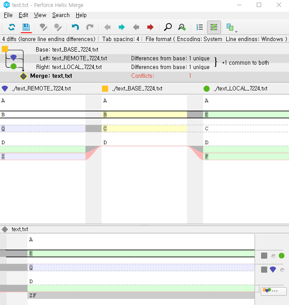Open Go to Line magnifier-arrow icon

(x=182, y=27)
